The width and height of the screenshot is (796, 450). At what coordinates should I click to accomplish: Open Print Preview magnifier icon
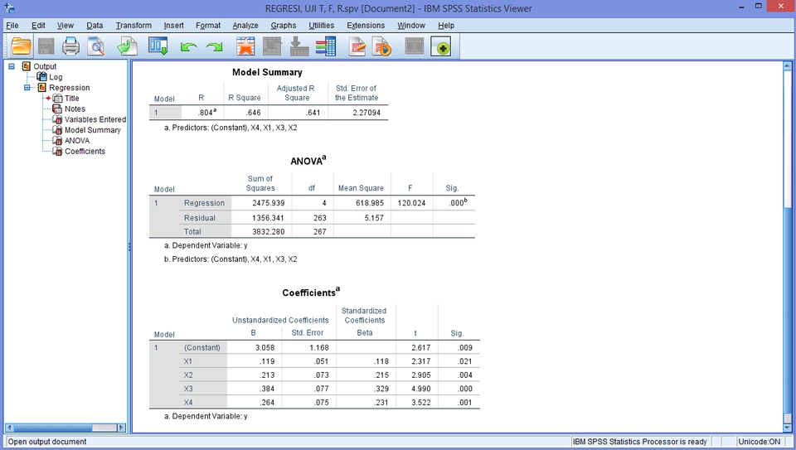click(x=95, y=46)
